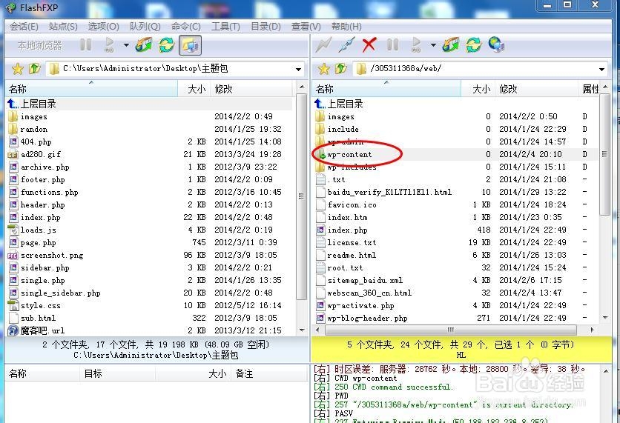Expand the local path dropdown
The image size is (620, 423).
point(299,70)
